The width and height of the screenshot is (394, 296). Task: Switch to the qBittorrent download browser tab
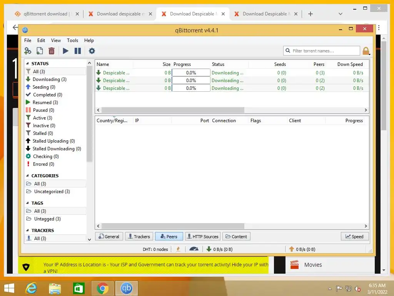(x=47, y=14)
